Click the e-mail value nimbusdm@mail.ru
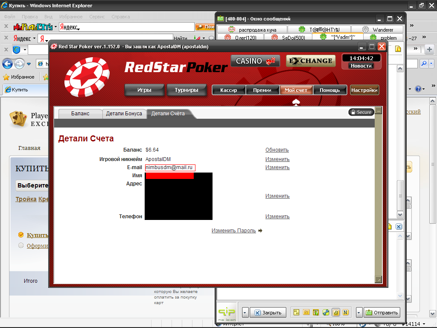This screenshot has height=328, width=437. (x=170, y=167)
